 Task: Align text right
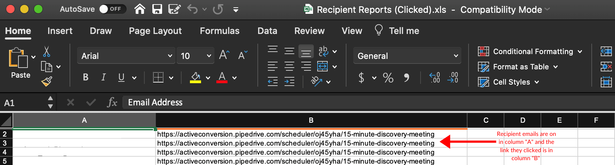coord(306,66)
